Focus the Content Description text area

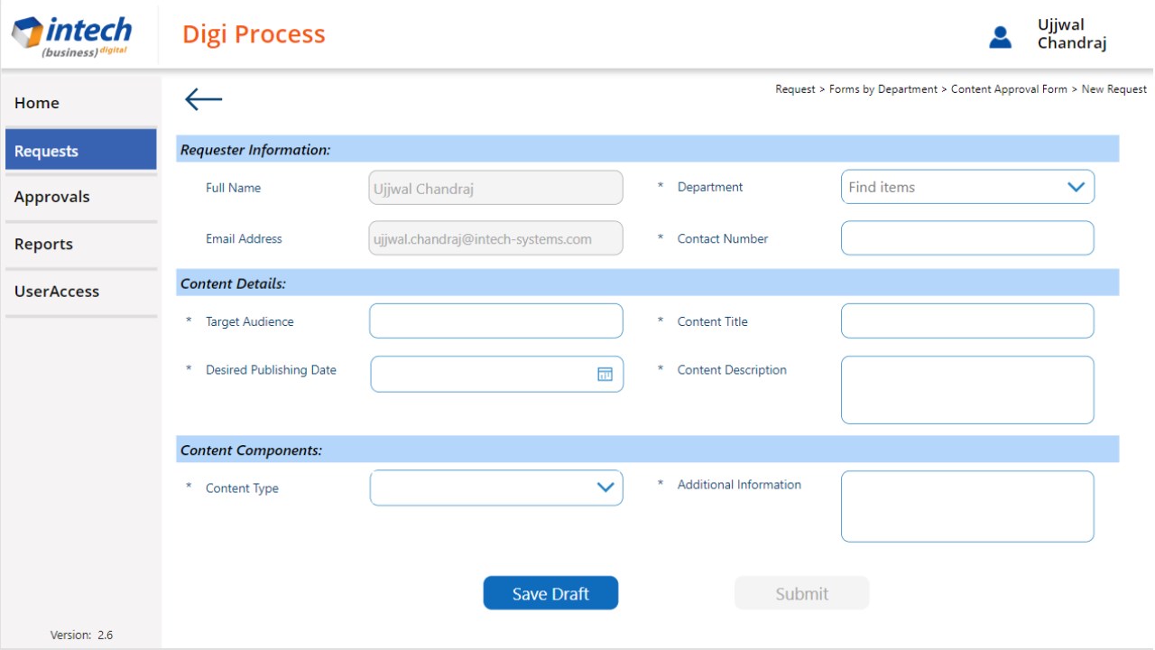(967, 390)
